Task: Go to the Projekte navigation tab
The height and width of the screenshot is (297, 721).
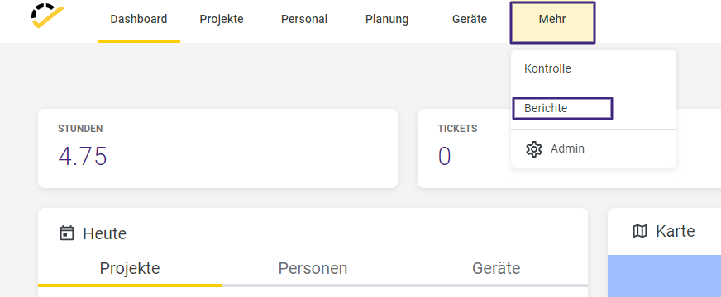Action: click(x=222, y=19)
